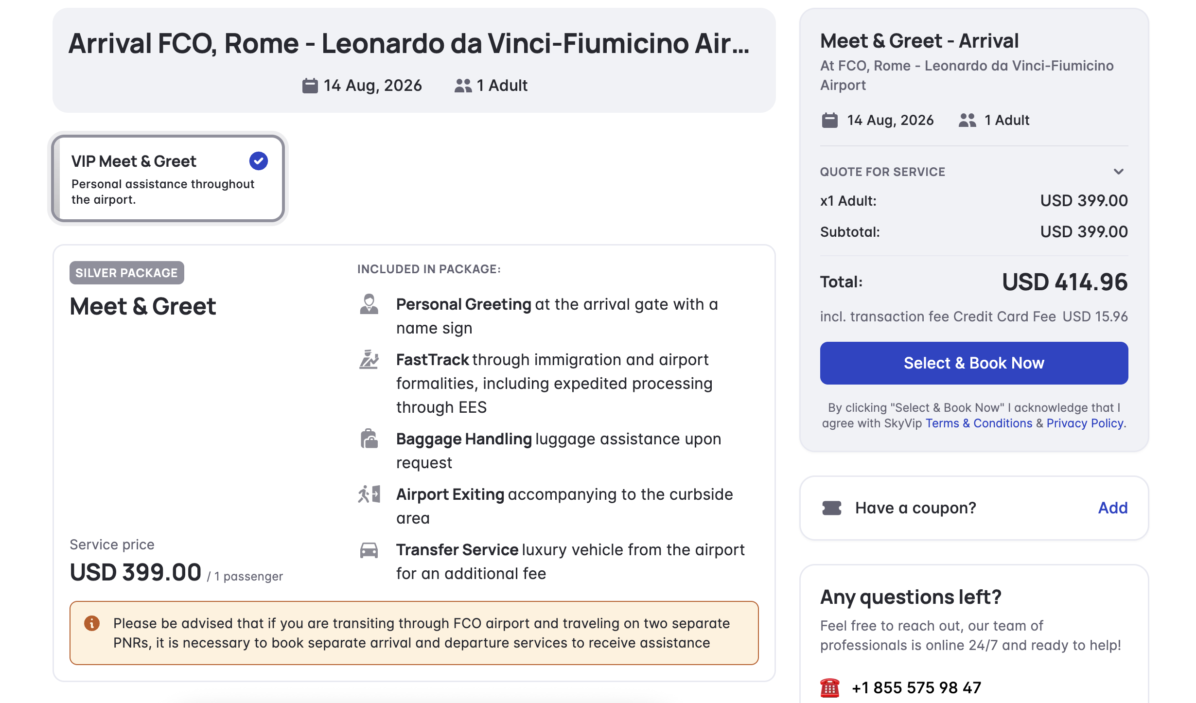
Task: Expand the Quote for Service heading
Action: (x=882, y=172)
